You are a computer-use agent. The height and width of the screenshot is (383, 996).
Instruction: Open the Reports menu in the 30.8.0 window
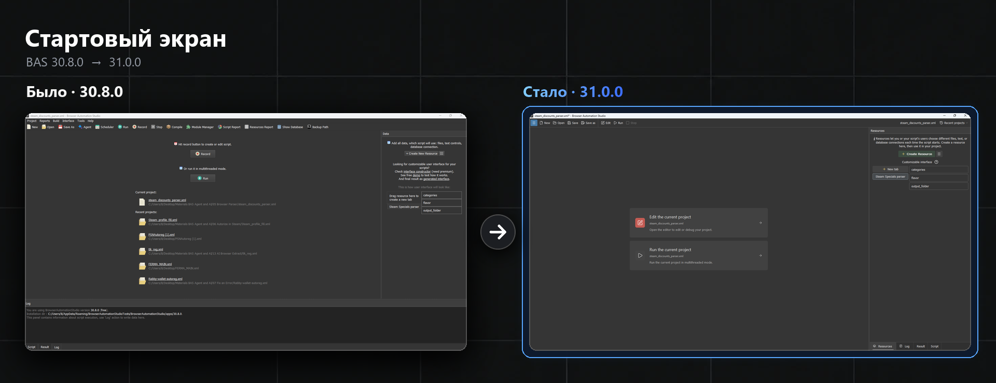(45, 121)
